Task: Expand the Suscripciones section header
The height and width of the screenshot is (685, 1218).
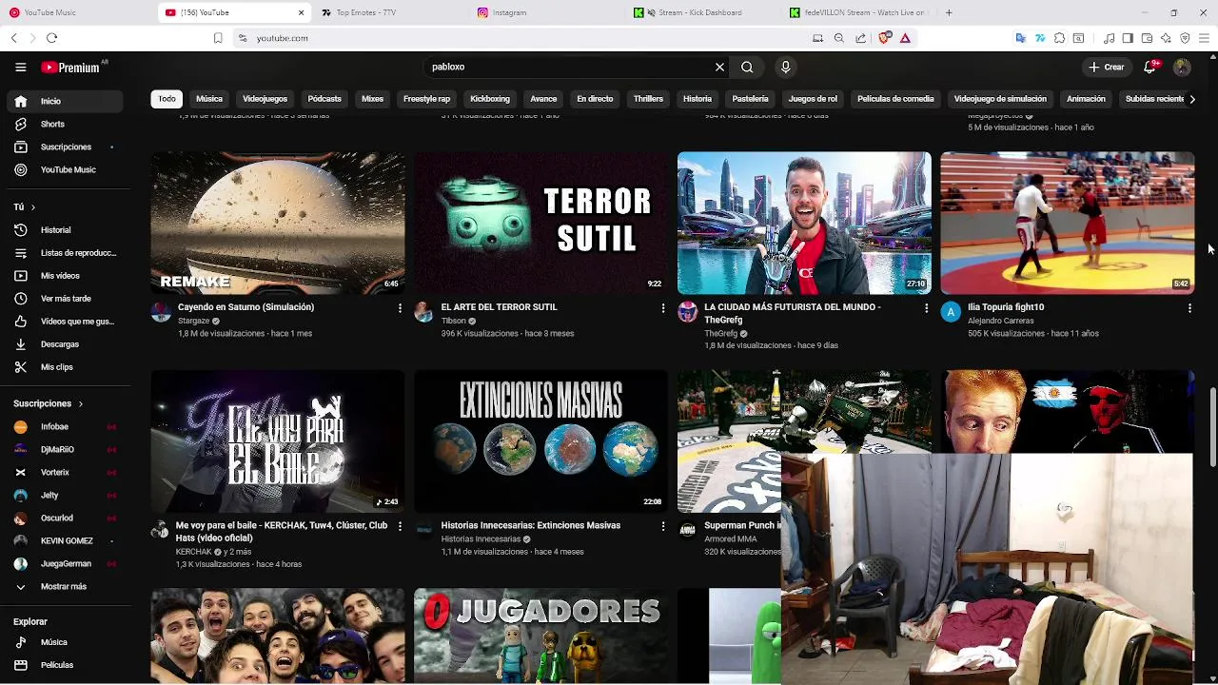Action: click(x=48, y=403)
